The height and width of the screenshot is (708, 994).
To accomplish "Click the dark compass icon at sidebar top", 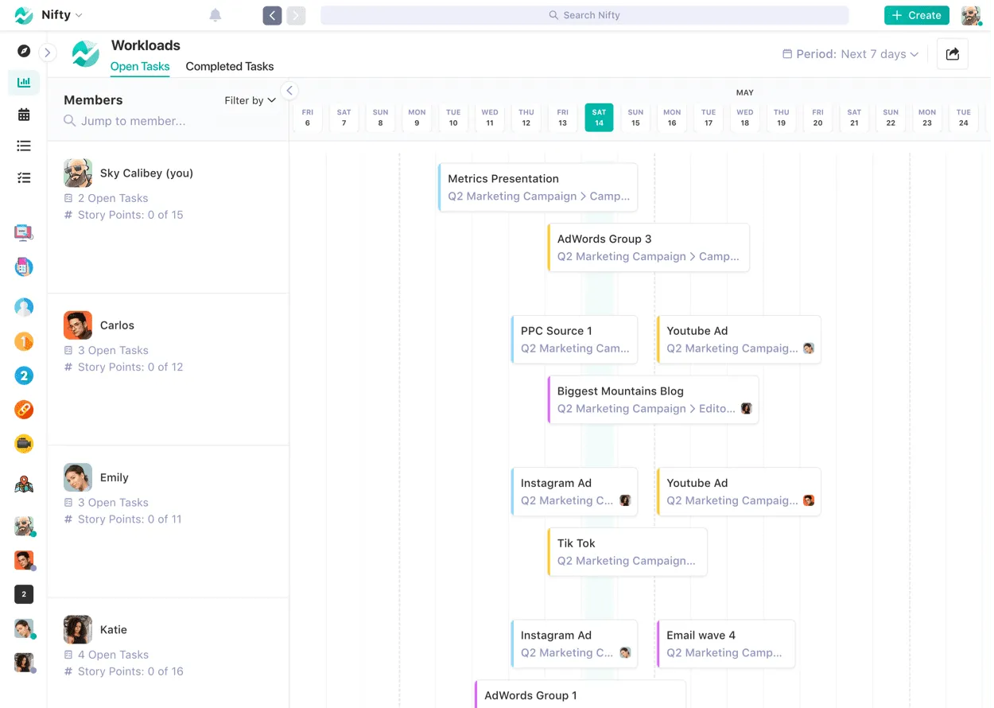I will (x=24, y=50).
